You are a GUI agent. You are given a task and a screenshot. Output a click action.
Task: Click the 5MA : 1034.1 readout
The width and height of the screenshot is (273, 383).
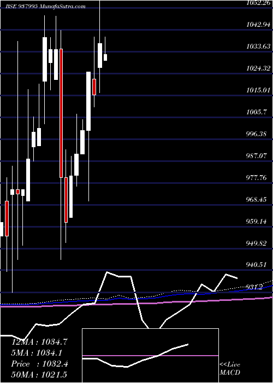tap(37, 352)
